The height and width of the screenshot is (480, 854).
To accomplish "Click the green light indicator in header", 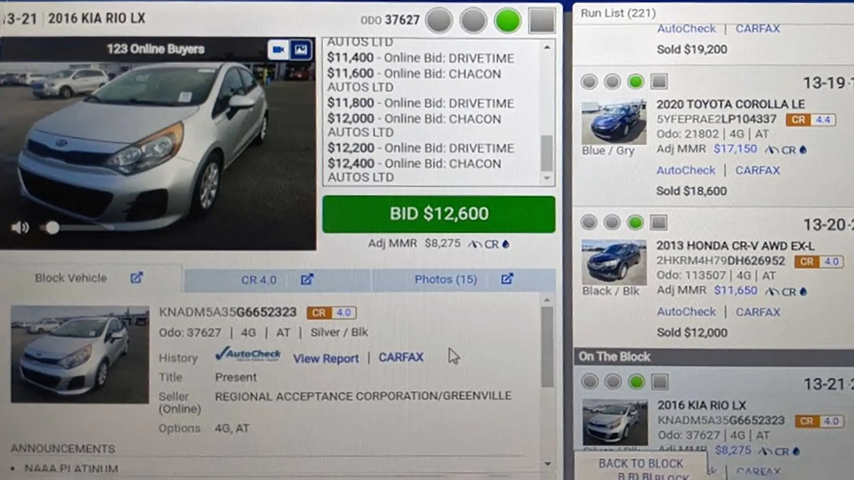I will tap(508, 20).
